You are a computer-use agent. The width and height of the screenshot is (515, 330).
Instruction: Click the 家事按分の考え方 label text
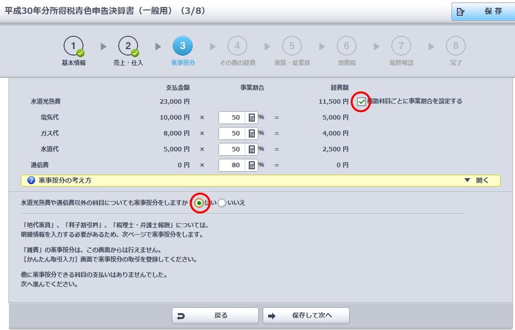point(65,180)
